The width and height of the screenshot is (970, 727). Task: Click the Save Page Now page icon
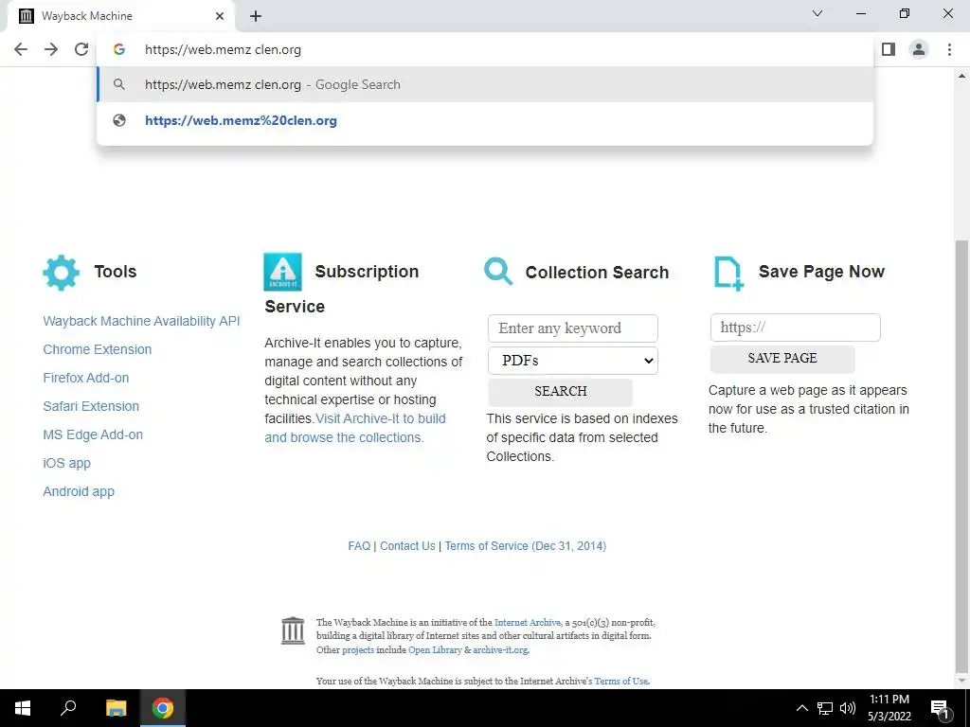(728, 273)
